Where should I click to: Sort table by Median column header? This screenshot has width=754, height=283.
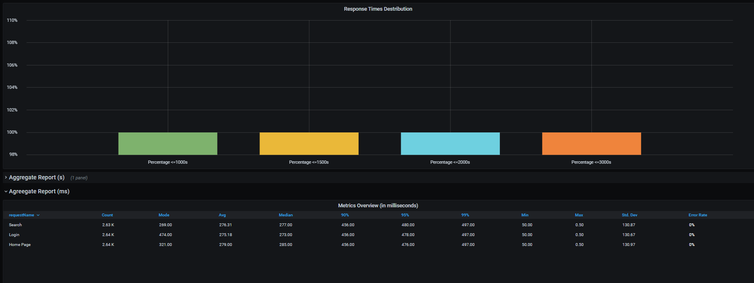(x=286, y=215)
